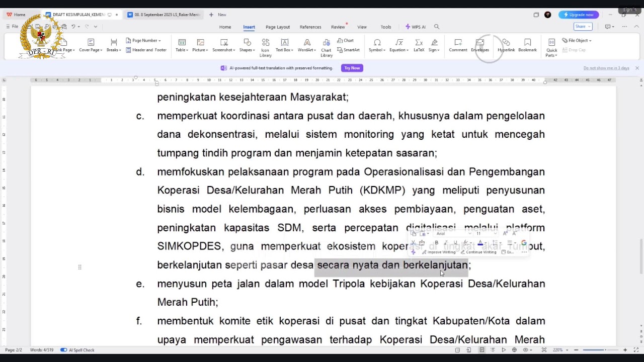
Task: Open the Table insert tool
Action: pos(182,45)
